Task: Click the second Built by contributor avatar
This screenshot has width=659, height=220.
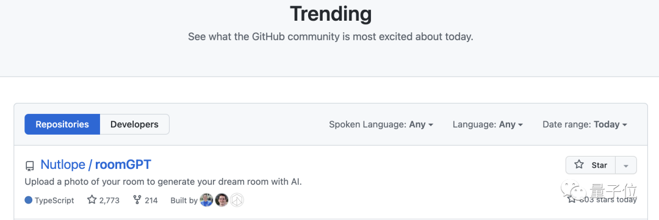Action: pyautogui.click(x=221, y=200)
